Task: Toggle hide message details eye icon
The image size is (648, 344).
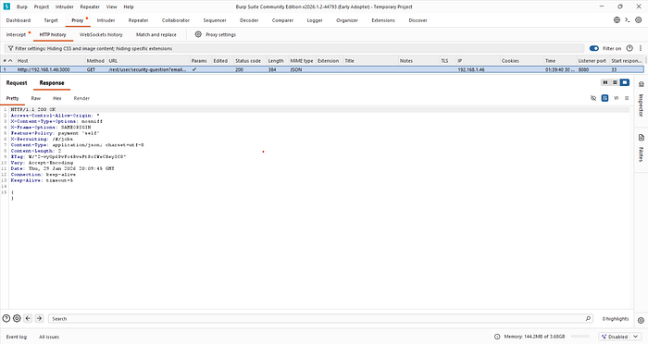Action: click(593, 98)
